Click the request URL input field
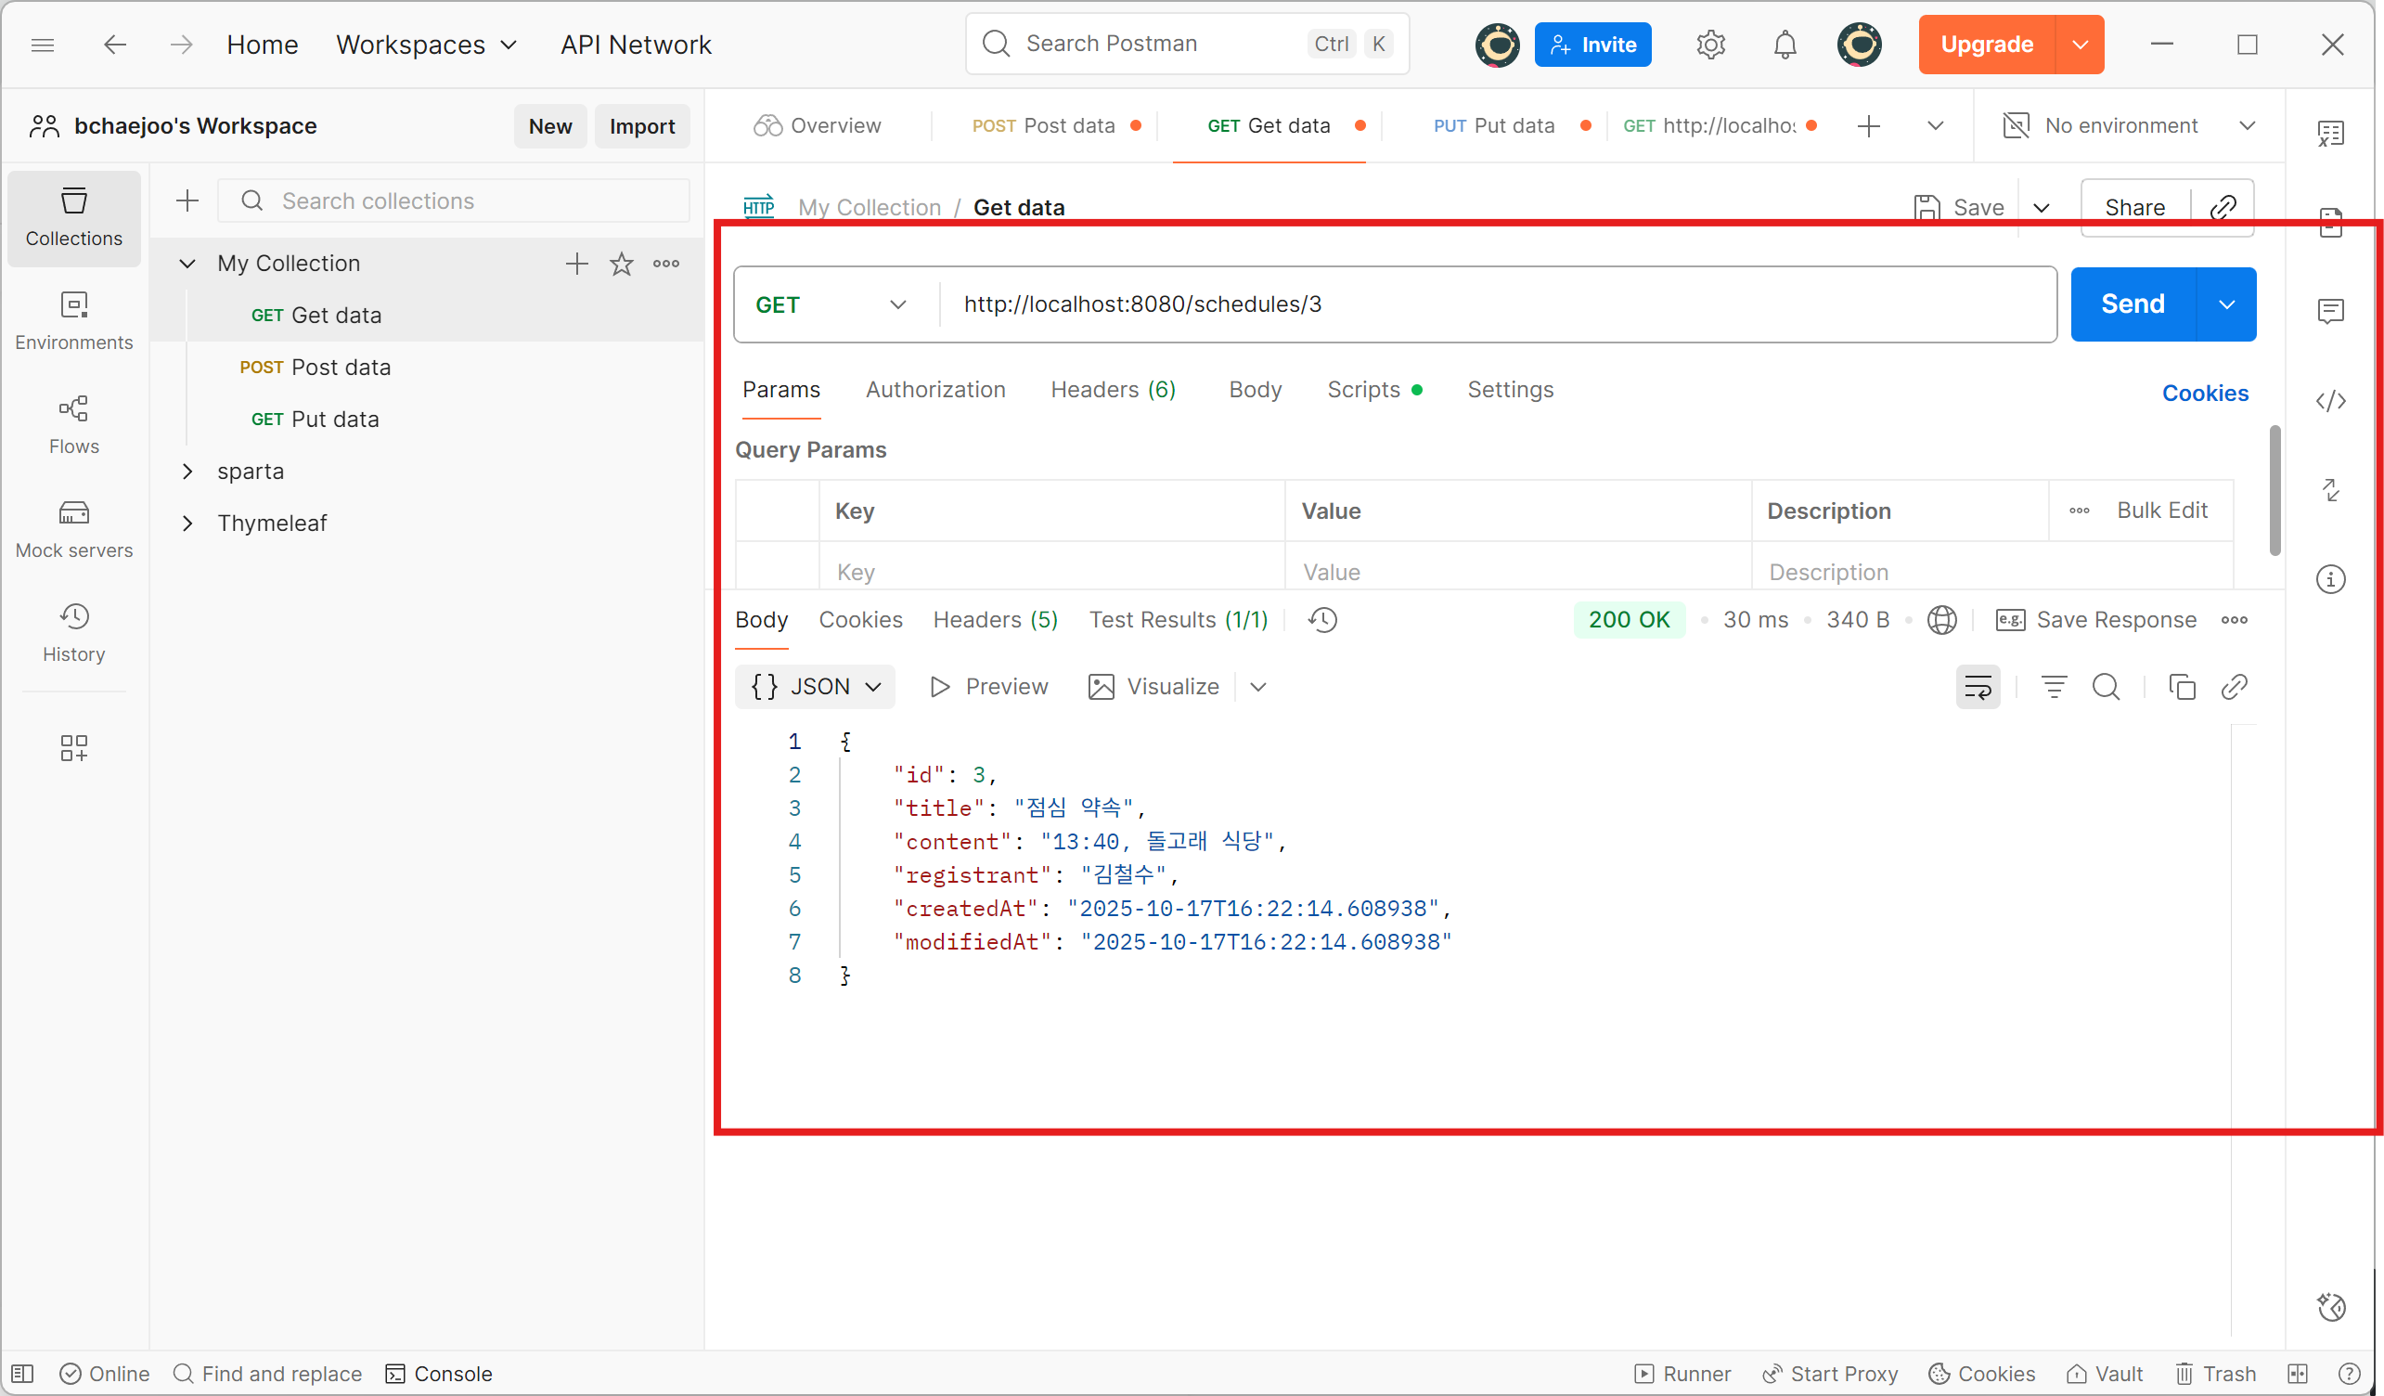Image resolution: width=2384 pixels, height=1396 pixels. [1495, 304]
